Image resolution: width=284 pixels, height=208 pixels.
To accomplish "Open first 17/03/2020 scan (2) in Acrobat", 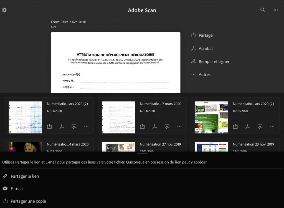I will (62, 127).
